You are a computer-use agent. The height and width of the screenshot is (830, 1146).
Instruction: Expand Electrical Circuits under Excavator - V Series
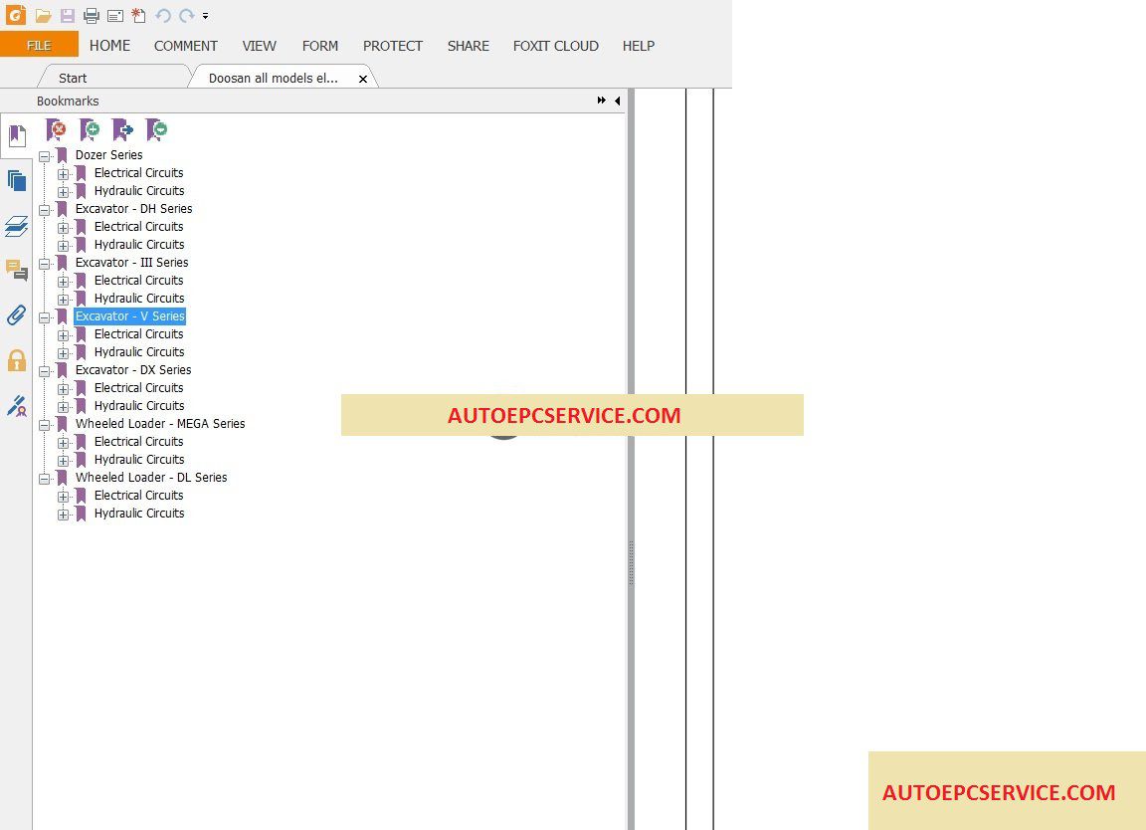64,335
